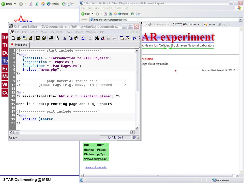Save all files with the stacked floppies icon

(44, 38)
